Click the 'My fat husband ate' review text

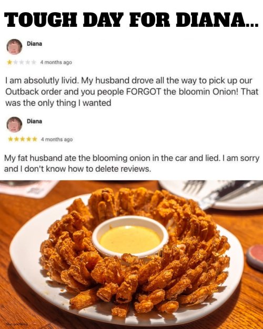(x=131, y=163)
